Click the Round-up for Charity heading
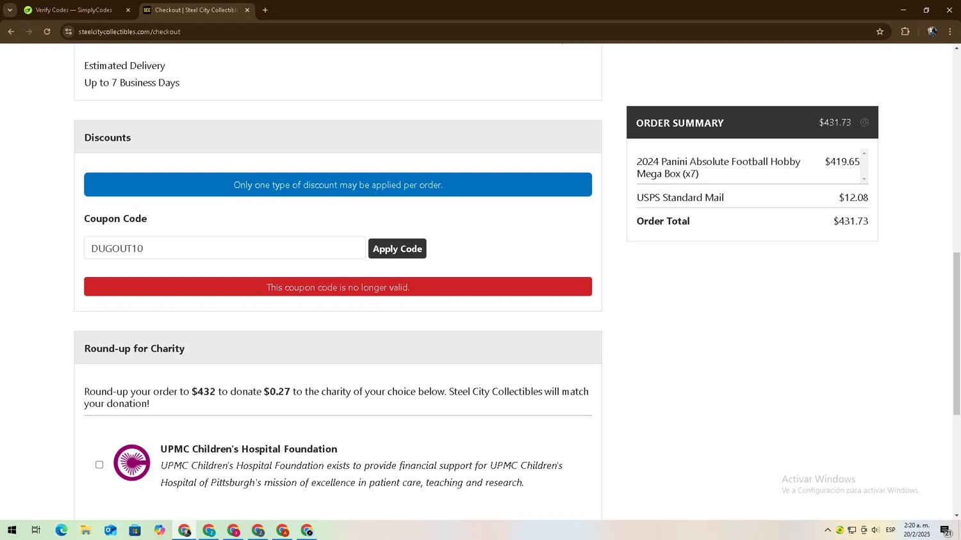 135,348
